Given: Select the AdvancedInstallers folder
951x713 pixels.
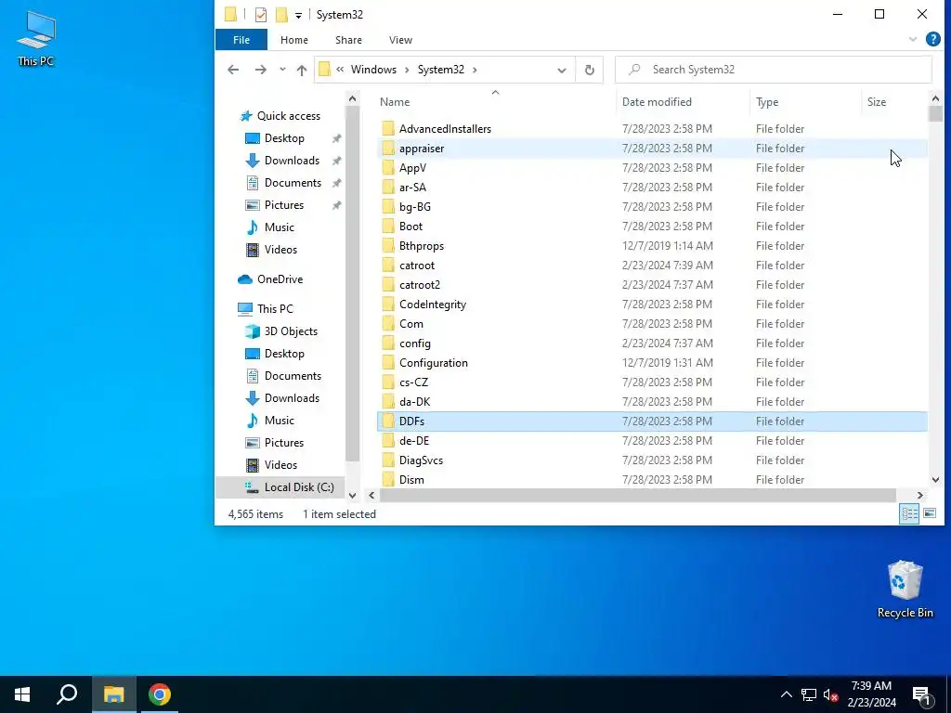Looking at the screenshot, I should [x=445, y=129].
